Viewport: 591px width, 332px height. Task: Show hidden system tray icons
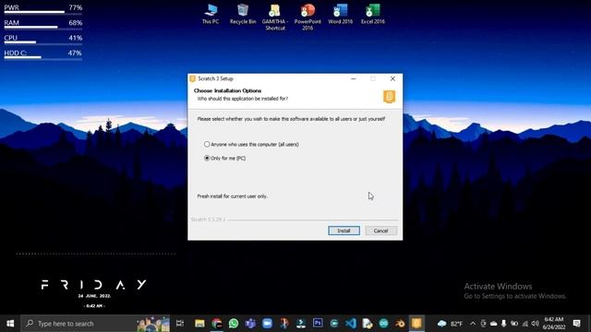click(473, 324)
